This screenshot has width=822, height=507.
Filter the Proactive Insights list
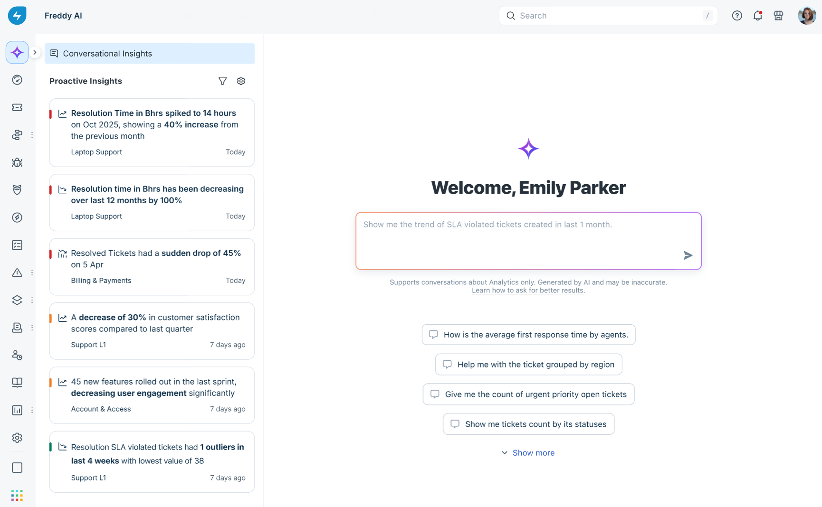tap(222, 81)
